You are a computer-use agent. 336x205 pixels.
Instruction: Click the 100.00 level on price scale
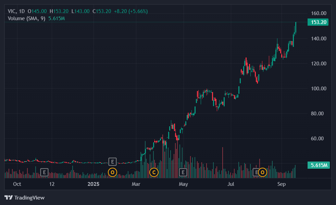click(x=319, y=89)
